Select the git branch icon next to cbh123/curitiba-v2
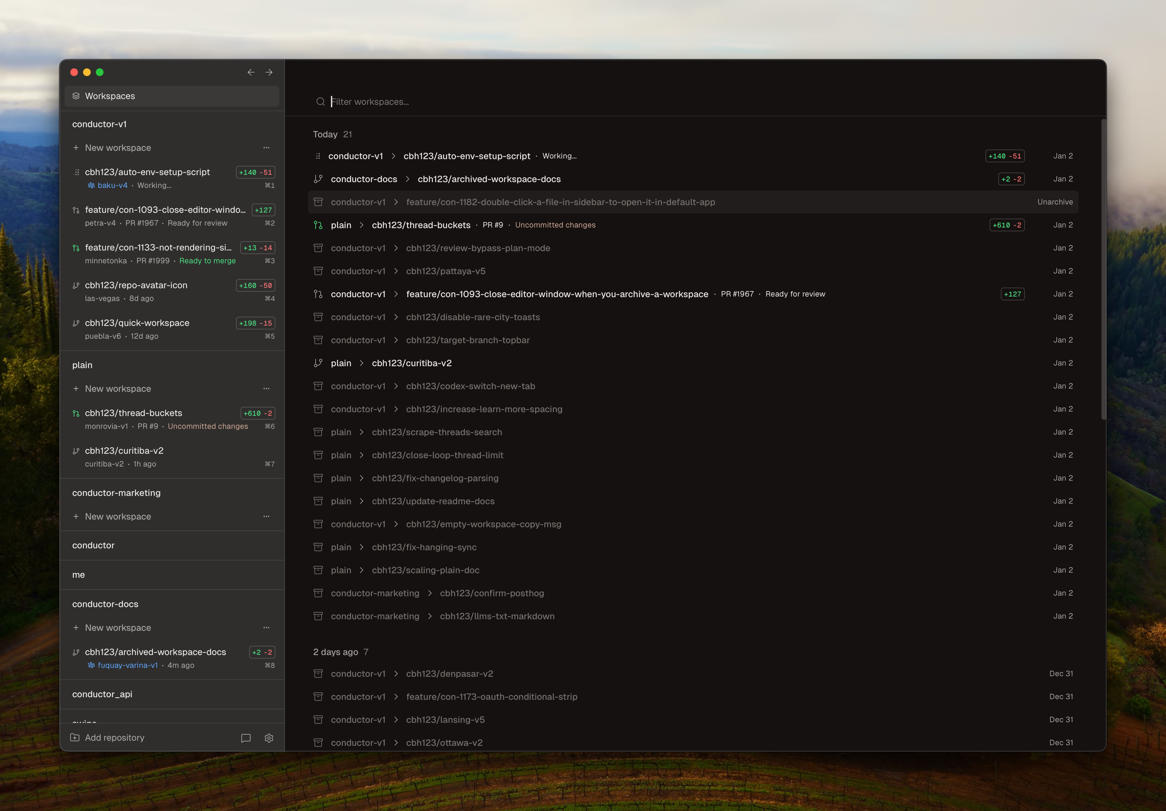This screenshot has width=1166, height=811. tap(318, 363)
